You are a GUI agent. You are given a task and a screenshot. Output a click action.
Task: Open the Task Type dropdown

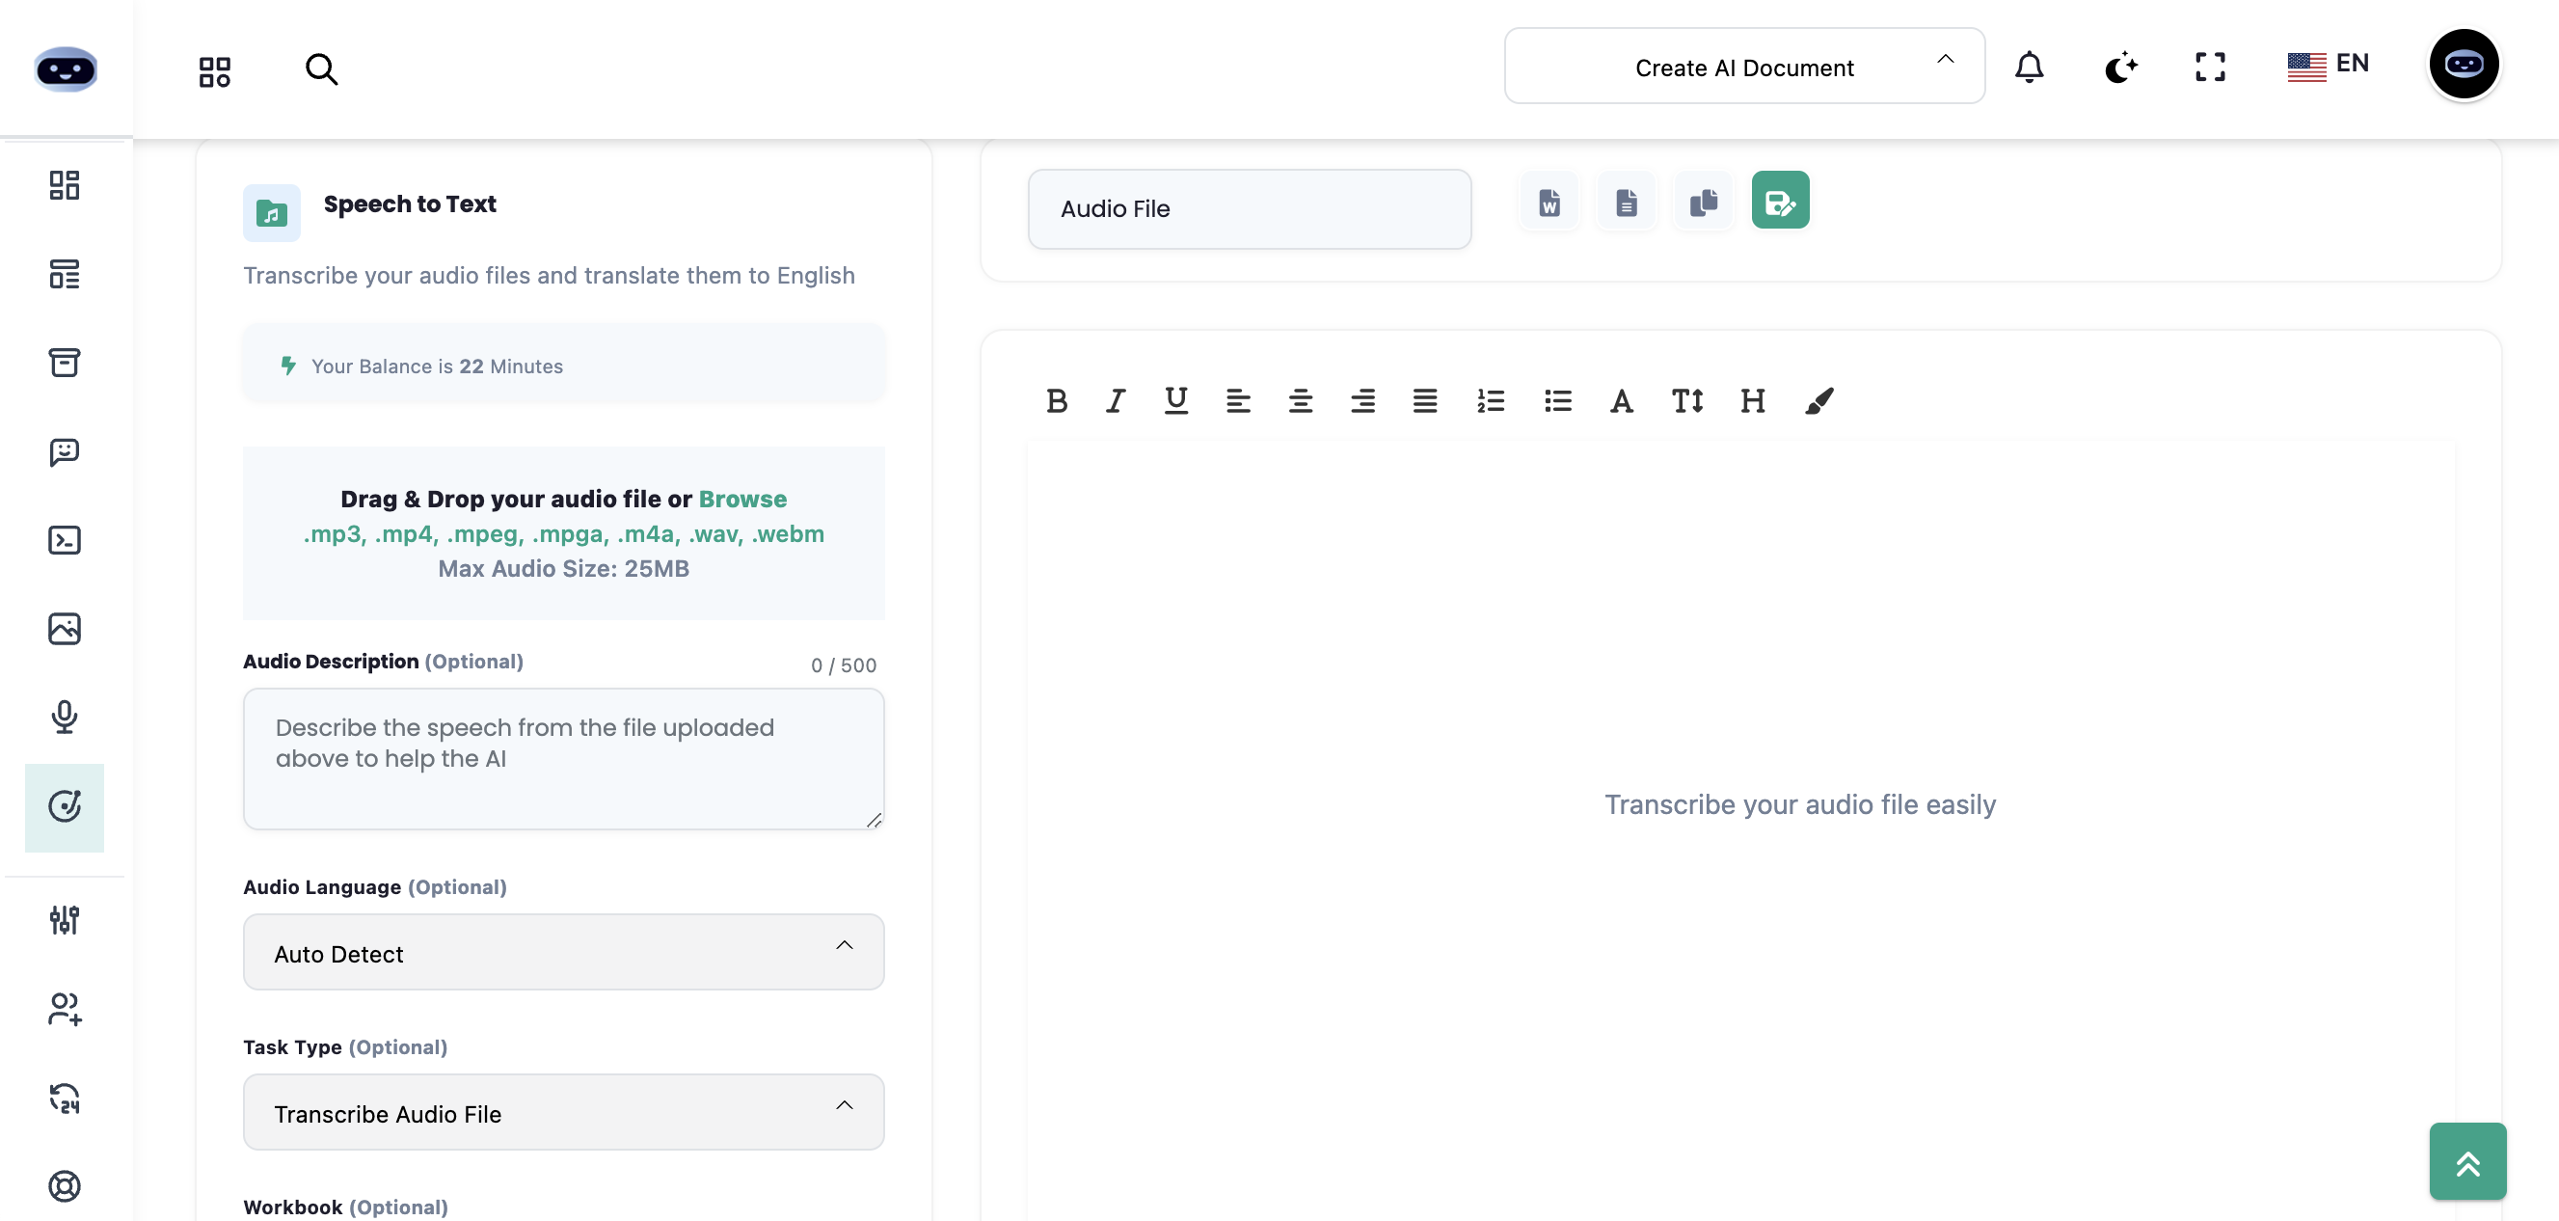(562, 1112)
